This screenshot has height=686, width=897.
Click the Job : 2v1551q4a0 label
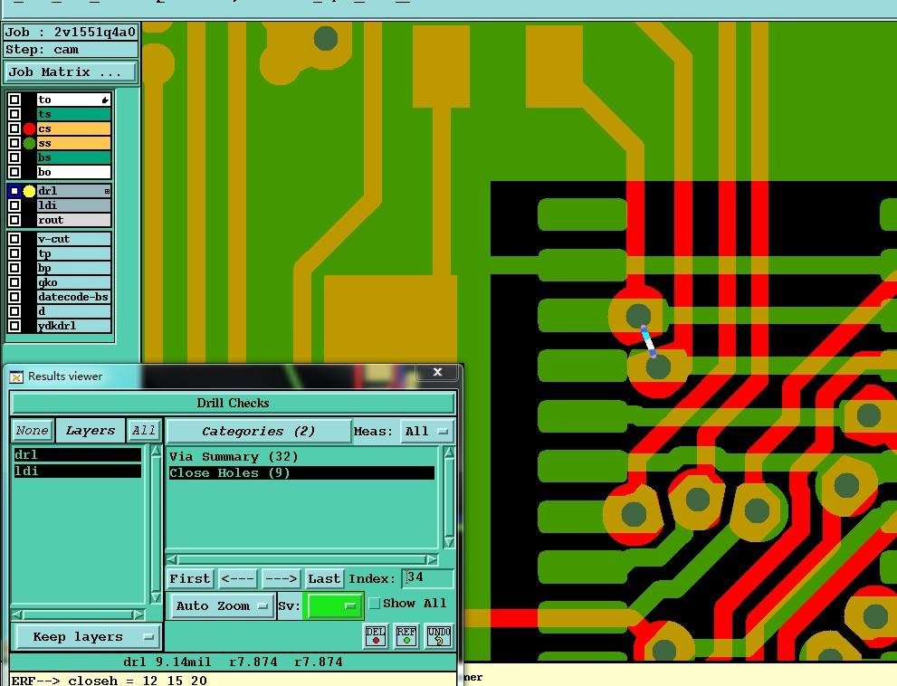click(71, 32)
